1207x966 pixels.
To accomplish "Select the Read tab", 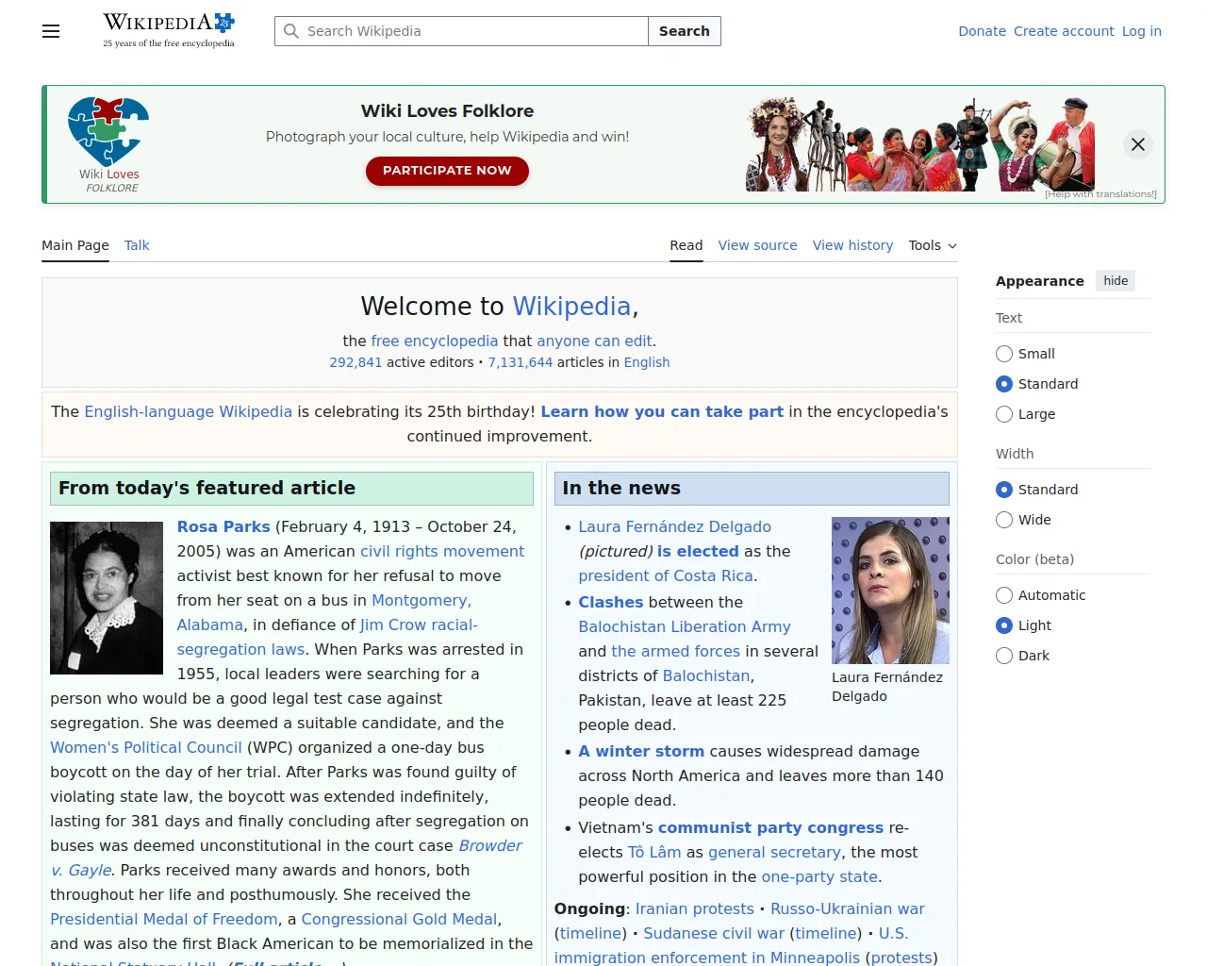I will click(x=686, y=245).
